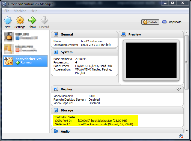Click the green Show arrow icon
The image size is (191, 141).
(x=32, y=20)
